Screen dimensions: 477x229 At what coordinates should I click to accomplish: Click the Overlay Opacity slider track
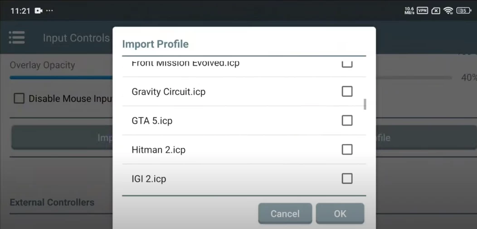point(59,77)
